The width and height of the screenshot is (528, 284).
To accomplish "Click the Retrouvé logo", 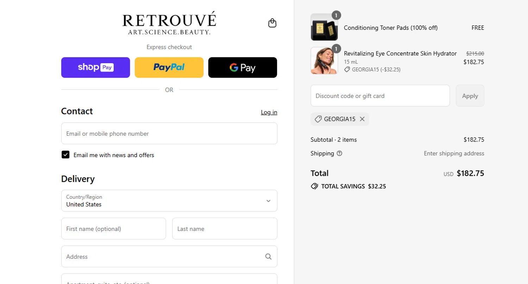I will pyautogui.click(x=169, y=23).
